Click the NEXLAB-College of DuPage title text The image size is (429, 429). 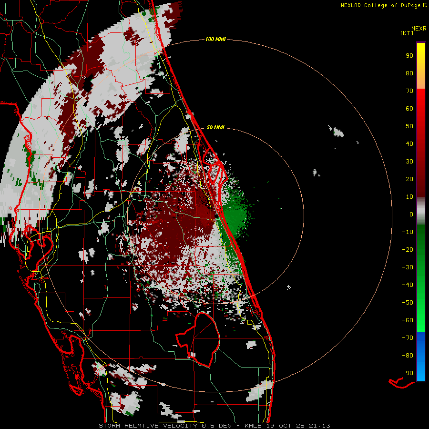click(x=380, y=5)
